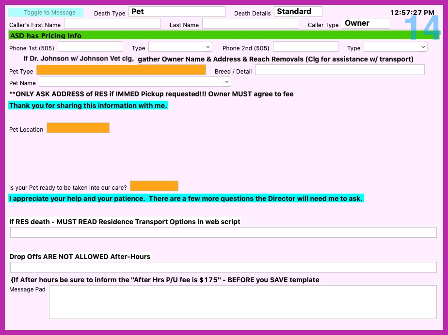This screenshot has height=335, width=448.
Task: Focus the caller Last Name field
Action: pos(251,23)
